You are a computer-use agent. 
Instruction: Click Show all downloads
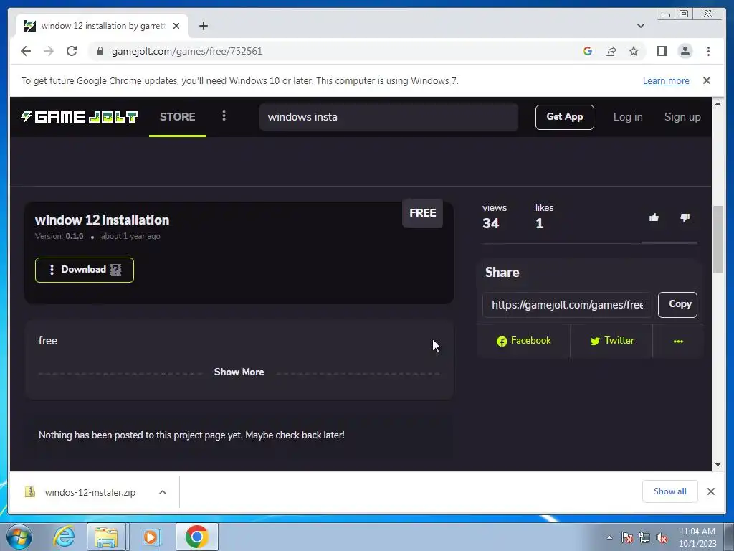click(x=670, y=491)
